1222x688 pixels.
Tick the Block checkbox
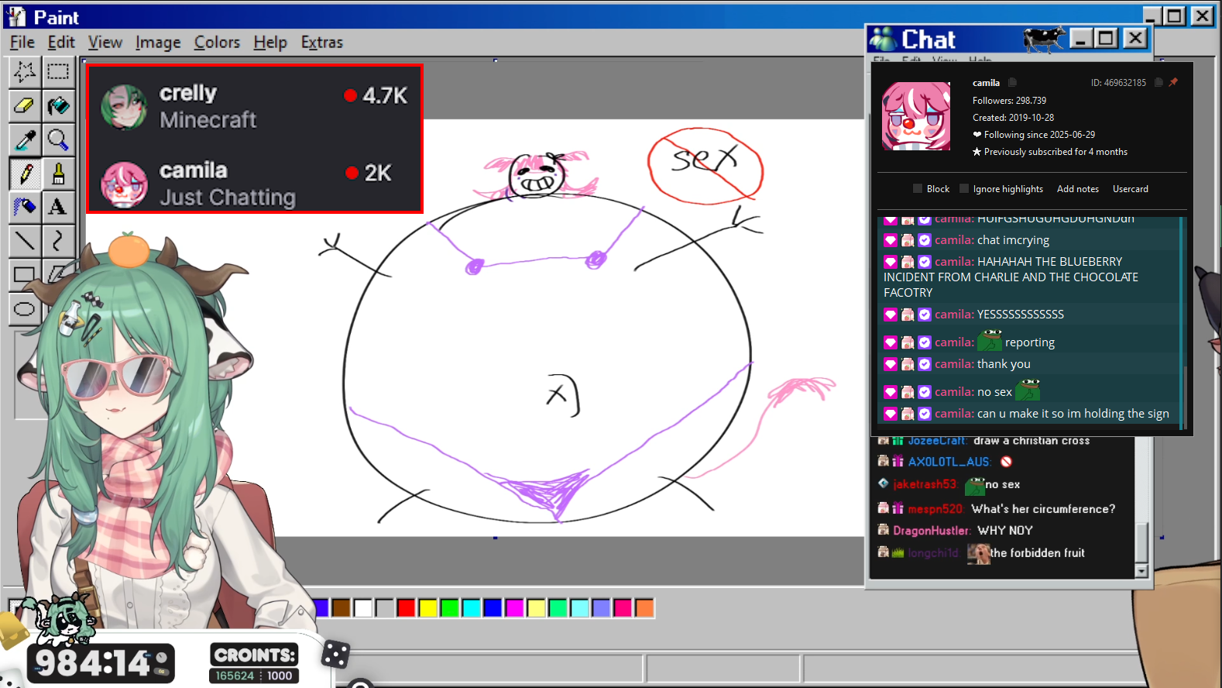pyautogui.click(x=918, y=188)
